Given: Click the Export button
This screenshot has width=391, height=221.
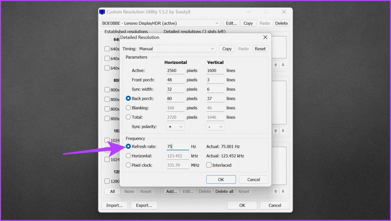Looking at the screenshot, I should coord(144,205).
